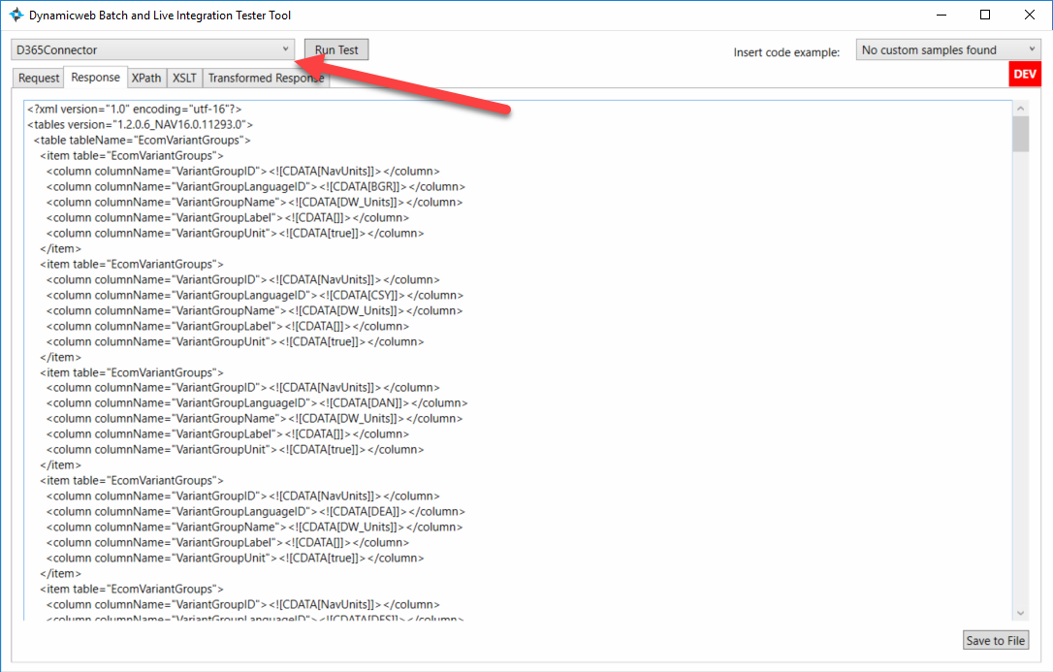Click the tables version line in response

click(141, 125)
